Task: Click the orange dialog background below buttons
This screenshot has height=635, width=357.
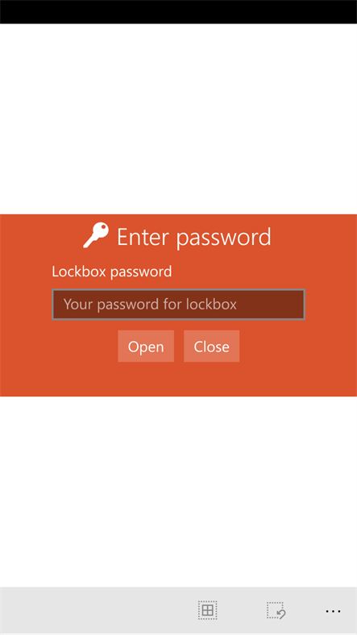Action: [x=179, y=379]
